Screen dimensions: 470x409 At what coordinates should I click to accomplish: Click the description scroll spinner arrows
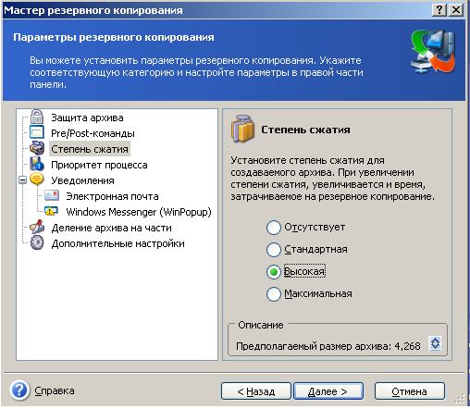coord(435,343)
